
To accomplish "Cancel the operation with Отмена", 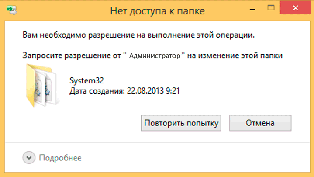I will [260, 123].
